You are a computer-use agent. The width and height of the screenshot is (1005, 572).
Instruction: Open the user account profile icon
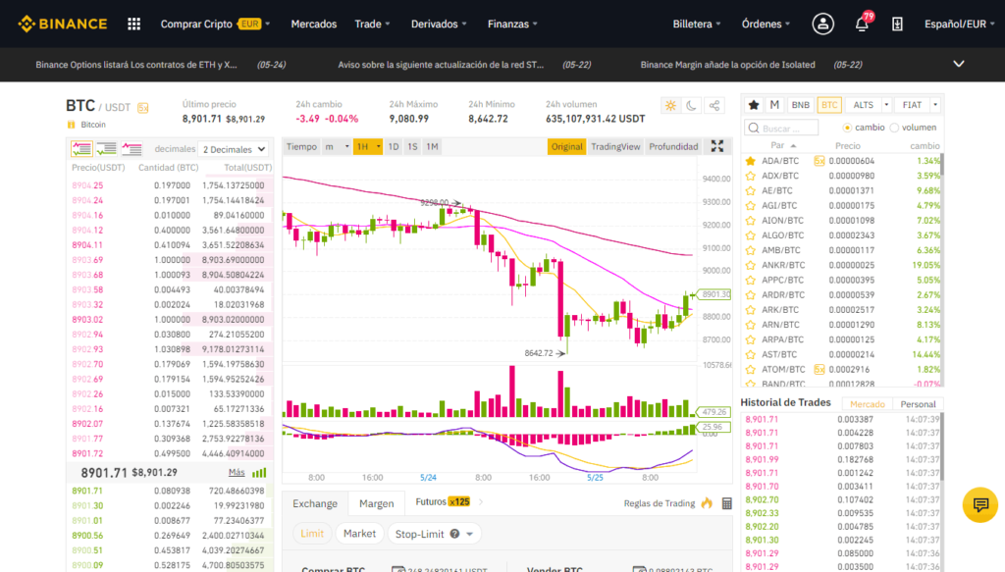(823, 24)
